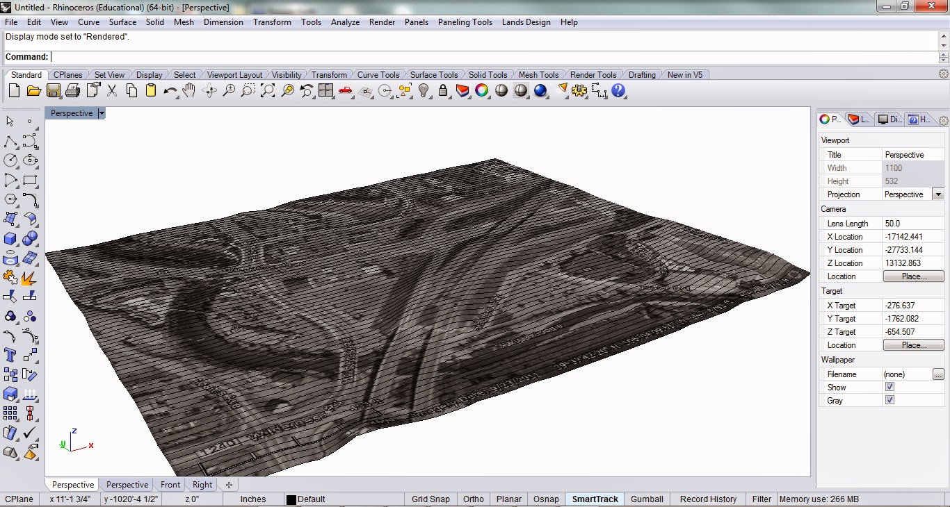Uncheck the Wallpaper Gray checkbox
The image size is (950, 507).
889,401
